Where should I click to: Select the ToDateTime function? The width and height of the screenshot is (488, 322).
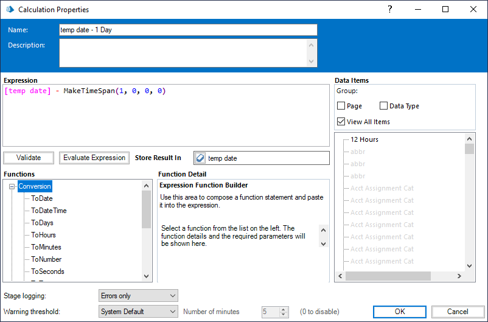[x=49, y=211]
